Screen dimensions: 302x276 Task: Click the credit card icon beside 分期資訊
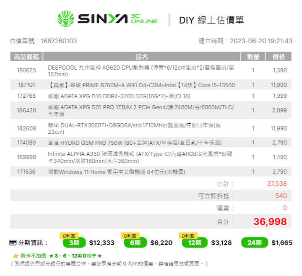point(13,243)
